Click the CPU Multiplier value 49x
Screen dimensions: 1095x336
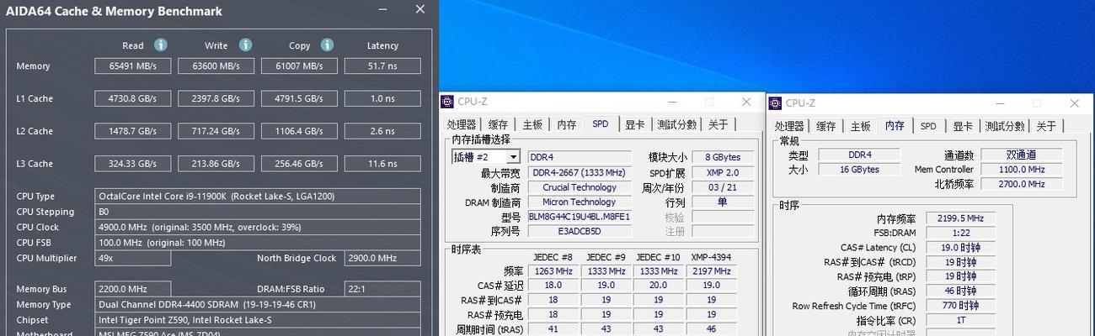[132, 258]
